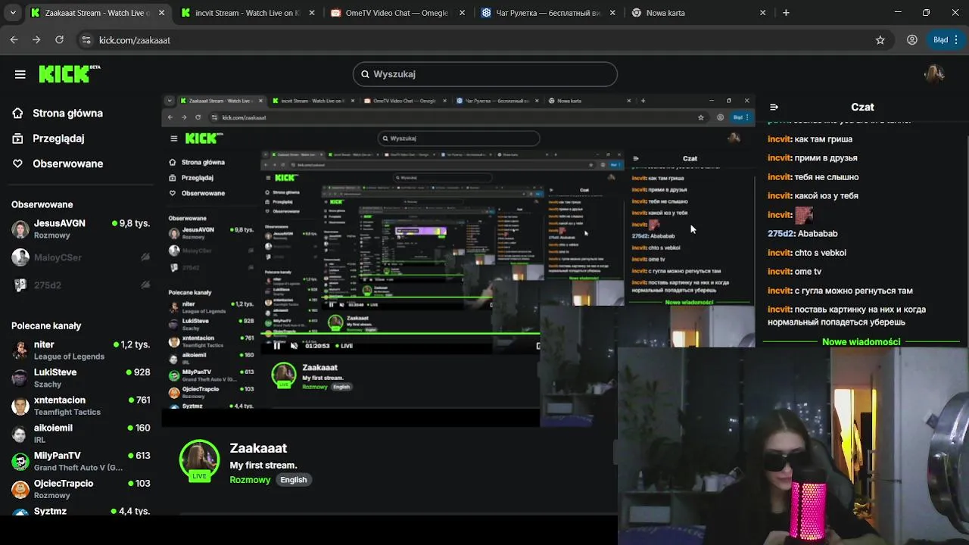Jump to Nowe wiadomości in chat
This screenshot has width=969, height=545.
point(862,342)
